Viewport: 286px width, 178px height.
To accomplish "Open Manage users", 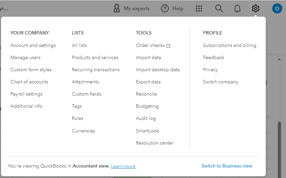I will click(x=26, y=57).
